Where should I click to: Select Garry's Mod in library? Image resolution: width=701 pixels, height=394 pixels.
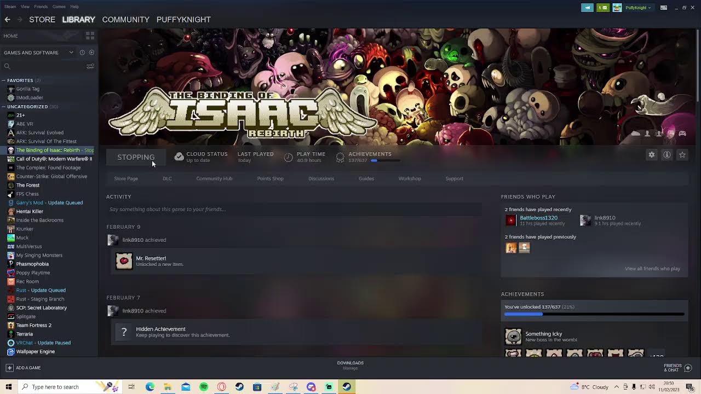click(x=49, y=202)
